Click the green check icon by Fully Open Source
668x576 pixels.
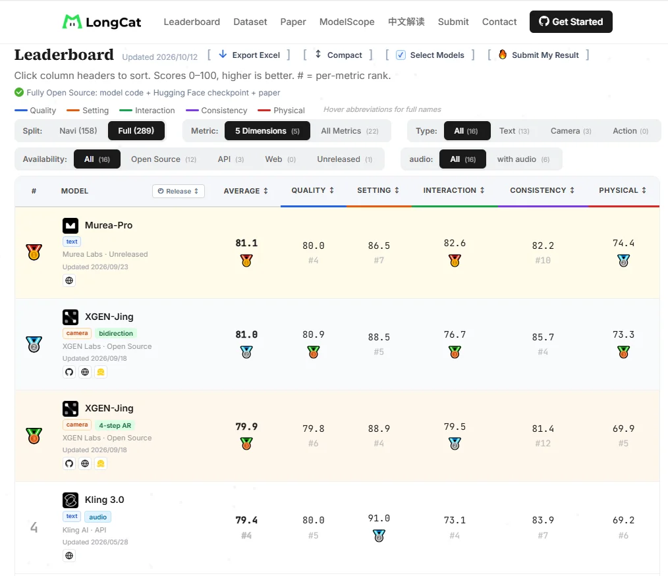click(18, 92)
